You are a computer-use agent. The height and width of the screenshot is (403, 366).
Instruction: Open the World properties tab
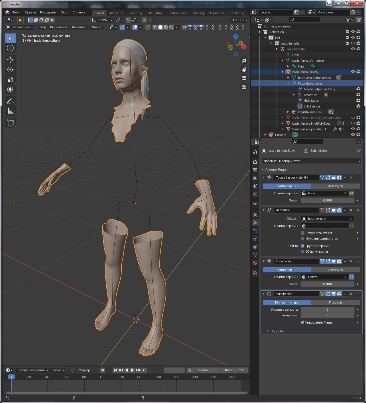[x=255, y=194]
